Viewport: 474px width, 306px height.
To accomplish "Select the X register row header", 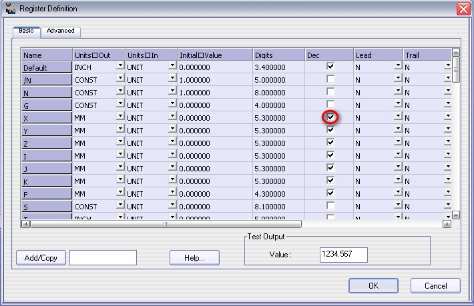I will tap(47, 118).
